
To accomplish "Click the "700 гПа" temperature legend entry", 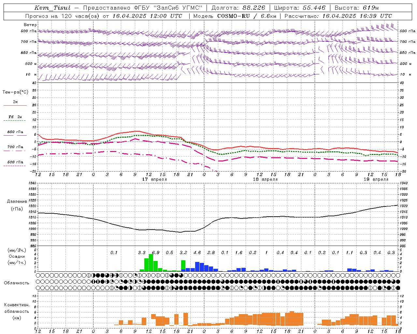I will 15,147.
